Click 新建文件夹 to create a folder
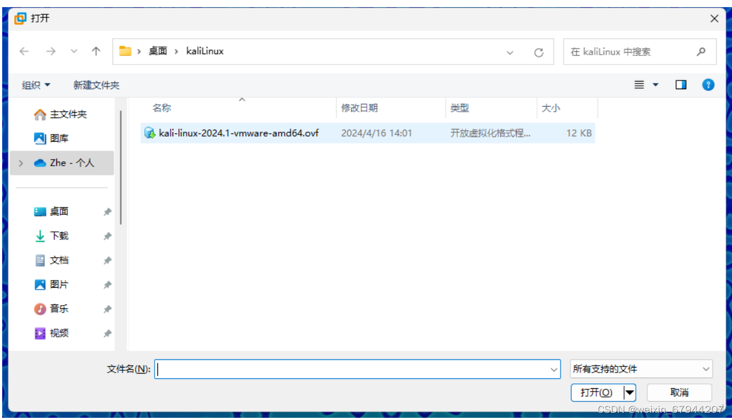This screenshot has width=732, height=420. [96, 85]
